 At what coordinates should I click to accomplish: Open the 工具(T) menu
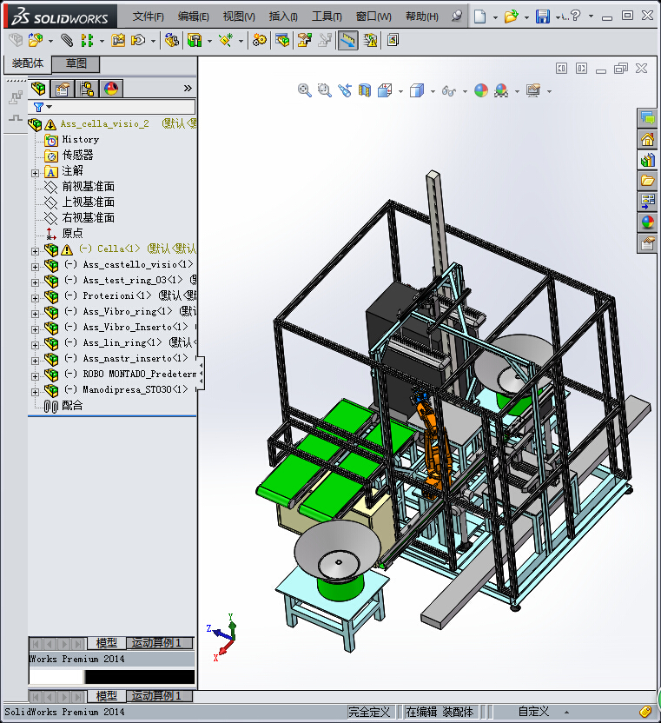327,17
